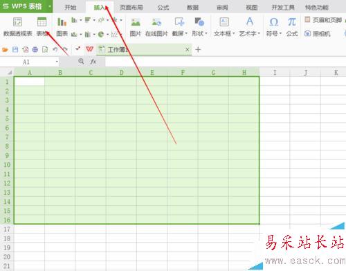Screen dimensions: 346x271
Task: Click the red WPS home icon
Action: point(90,49)
